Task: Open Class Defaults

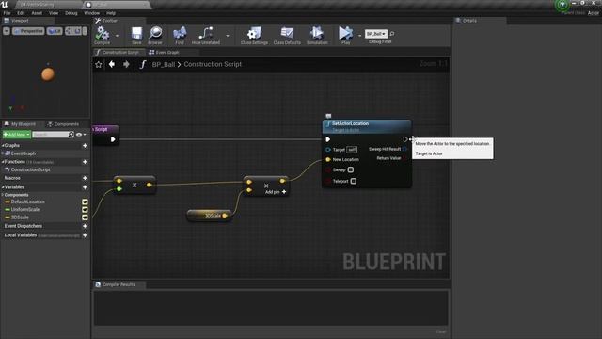Action: pyautogui.click(x=287, y=34)
